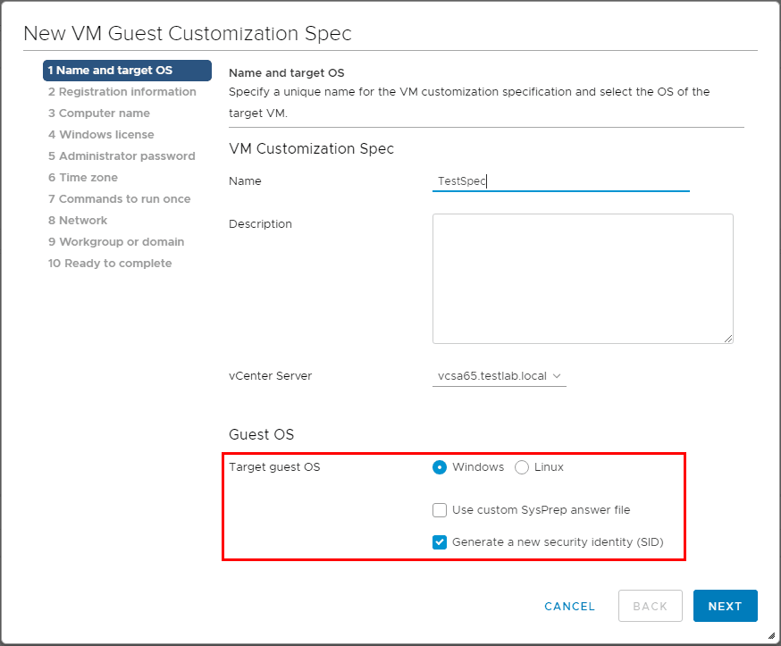Jump to Windows license step
Image resolution: width=781 pixels, height=646 pixels.
101,135
